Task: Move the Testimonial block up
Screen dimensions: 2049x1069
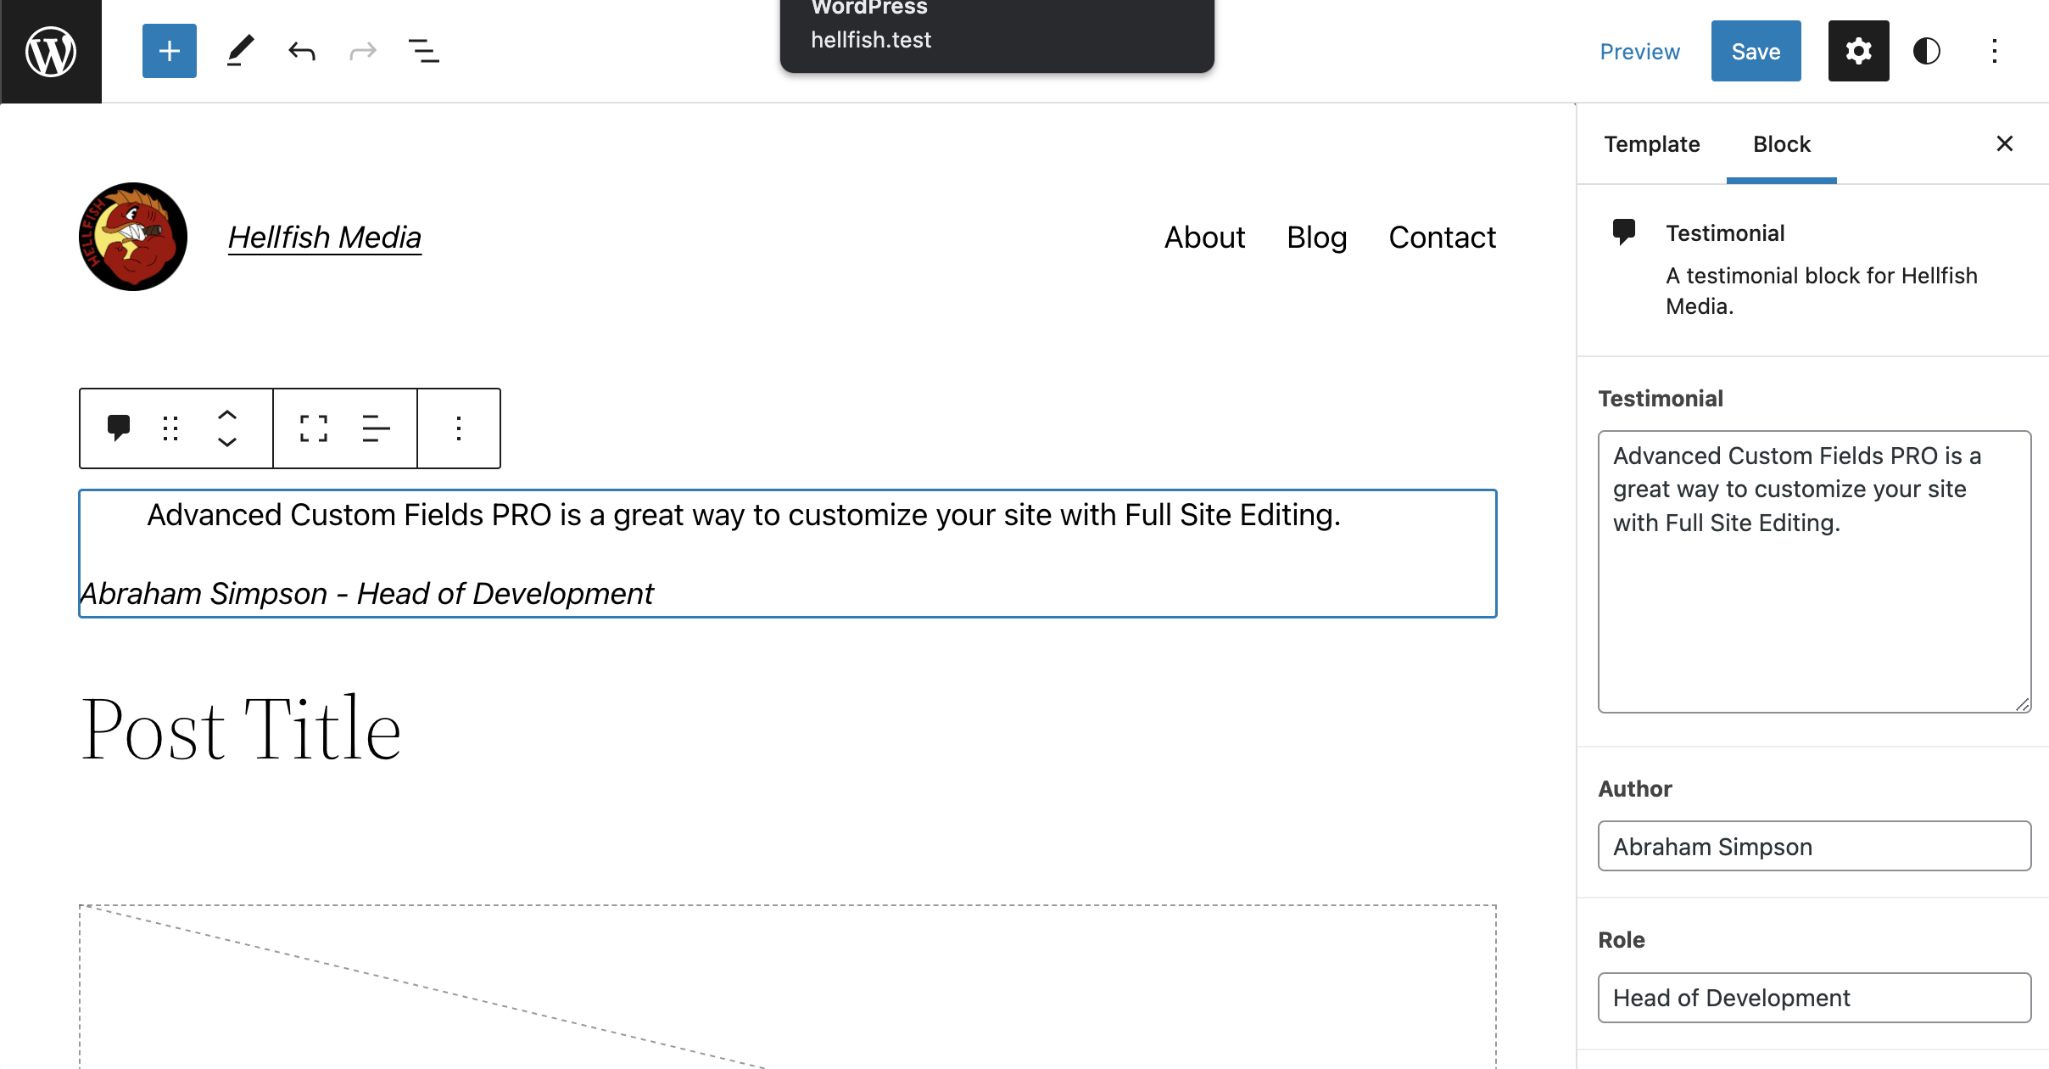Action: coord(227,415)
